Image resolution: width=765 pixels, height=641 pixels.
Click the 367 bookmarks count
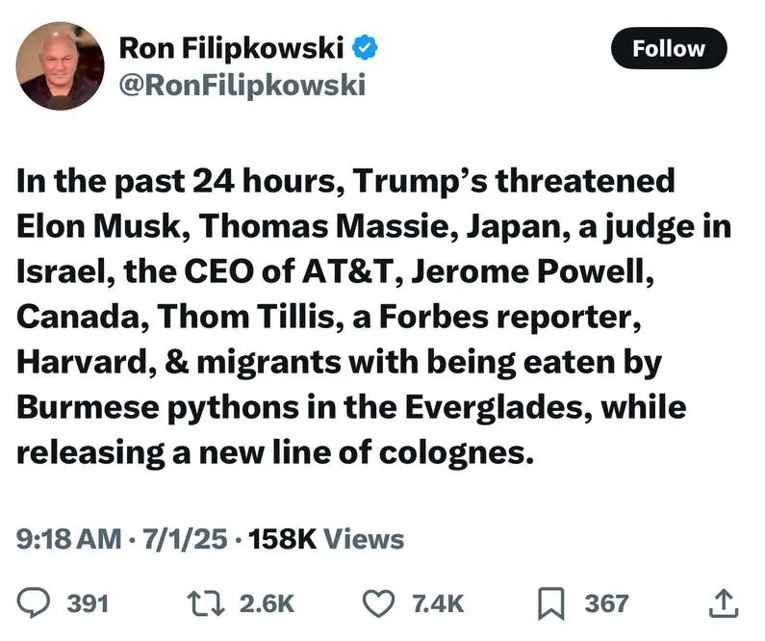(606, 603)
